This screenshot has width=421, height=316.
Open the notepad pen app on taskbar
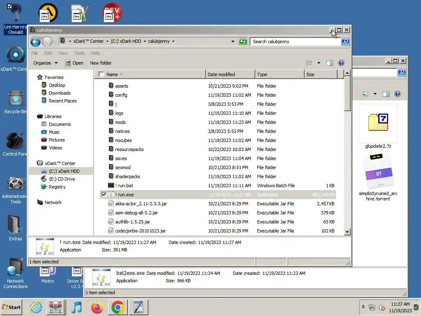(x=138, y=307)
